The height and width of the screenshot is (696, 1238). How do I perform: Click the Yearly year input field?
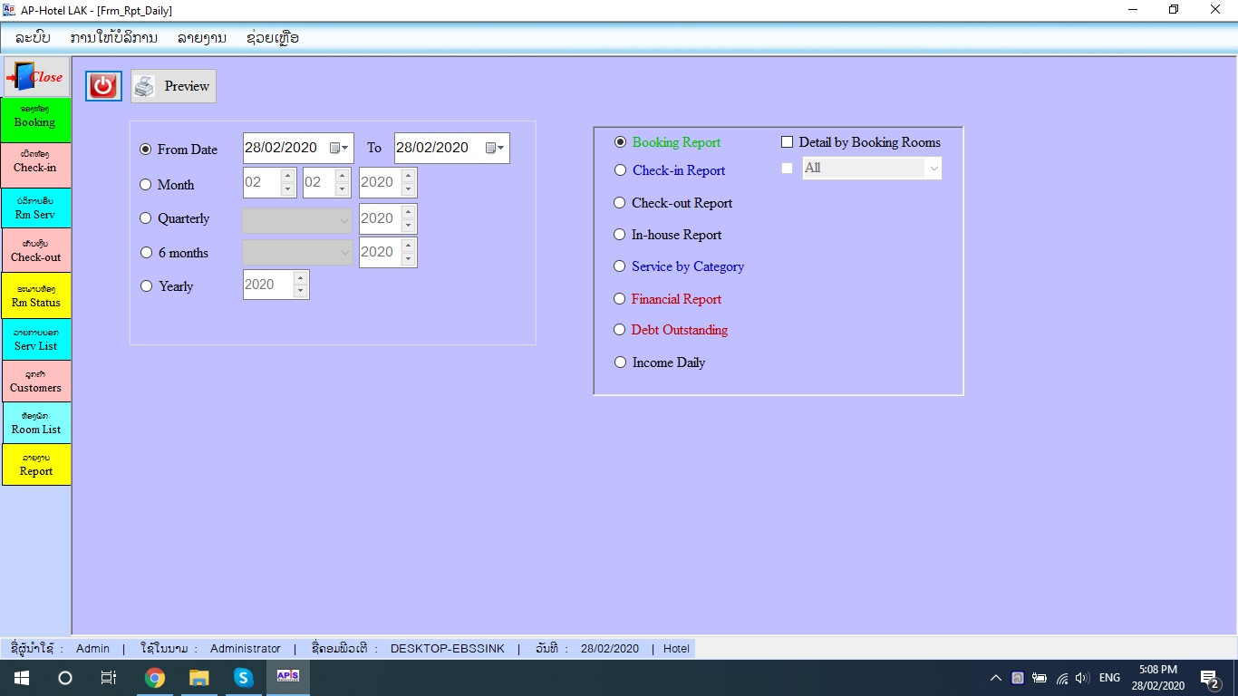pos(266,285)
